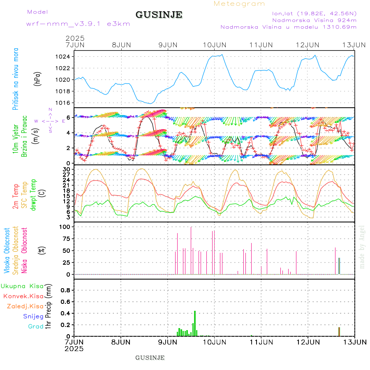Click the 12JUN date on bottom axis

308,342
